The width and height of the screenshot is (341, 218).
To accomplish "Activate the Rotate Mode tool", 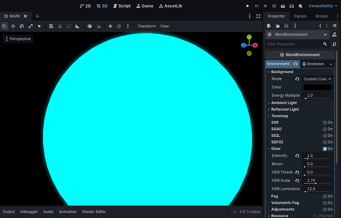I will [x=22, y=26].
